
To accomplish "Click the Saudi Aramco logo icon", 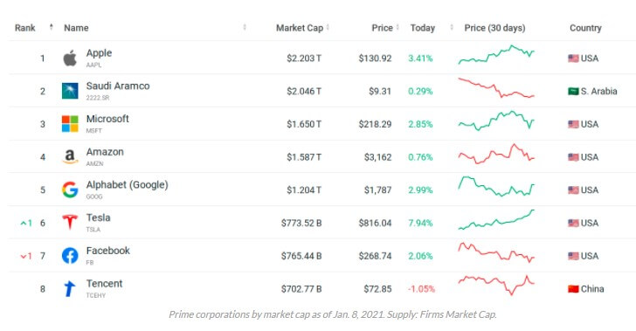I will [70, 91].
